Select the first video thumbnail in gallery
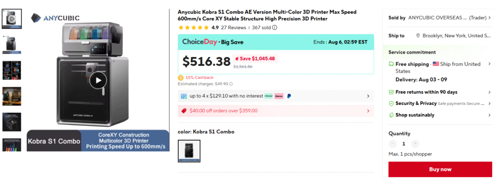This screenshot has width=495, height=181. pos(12,19)
